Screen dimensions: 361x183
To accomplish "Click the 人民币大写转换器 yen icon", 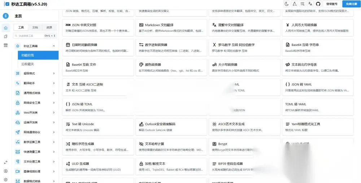I will point(288,25).
